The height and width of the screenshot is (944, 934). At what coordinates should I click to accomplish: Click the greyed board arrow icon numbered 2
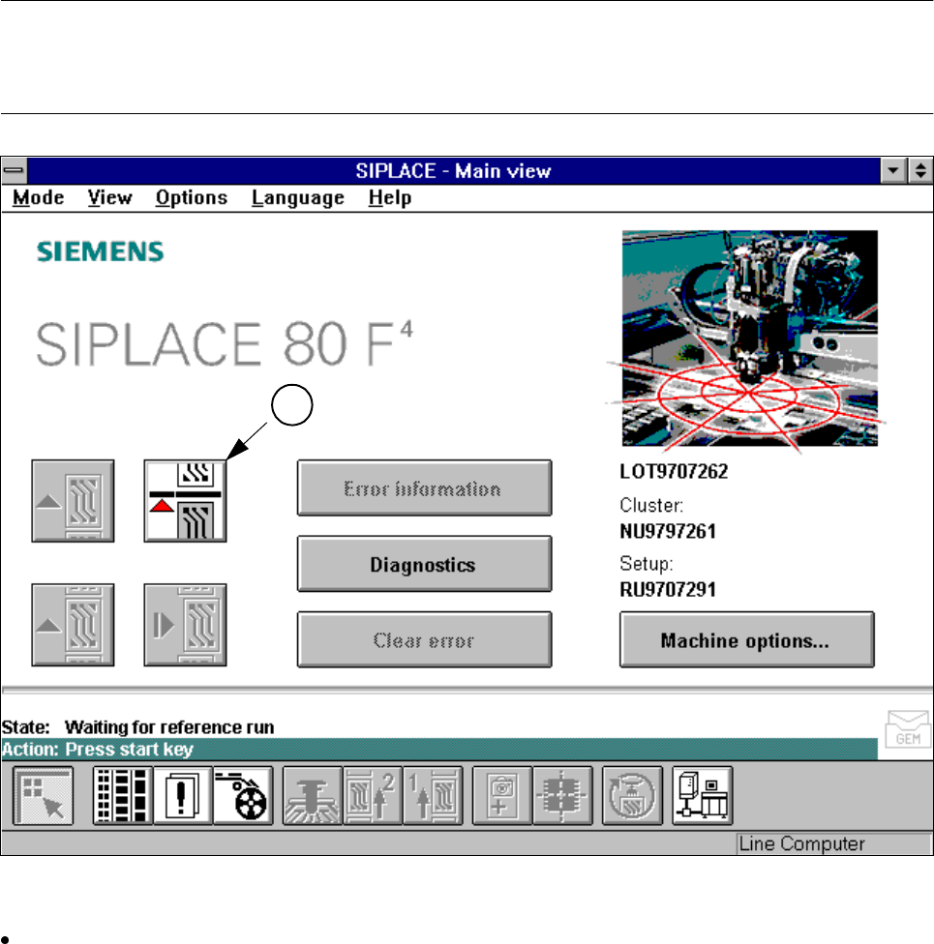coord(373,795)
